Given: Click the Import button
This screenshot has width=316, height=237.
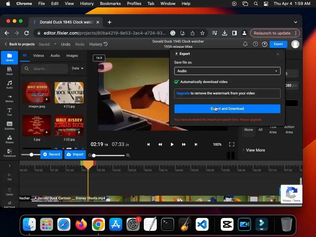Looking at the screenshot, I should pyautogui.click(x=75, y=154).
